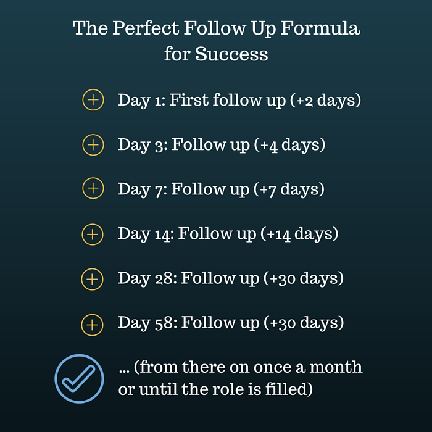Expand the plus circle for Day 14

pos(93,234)
